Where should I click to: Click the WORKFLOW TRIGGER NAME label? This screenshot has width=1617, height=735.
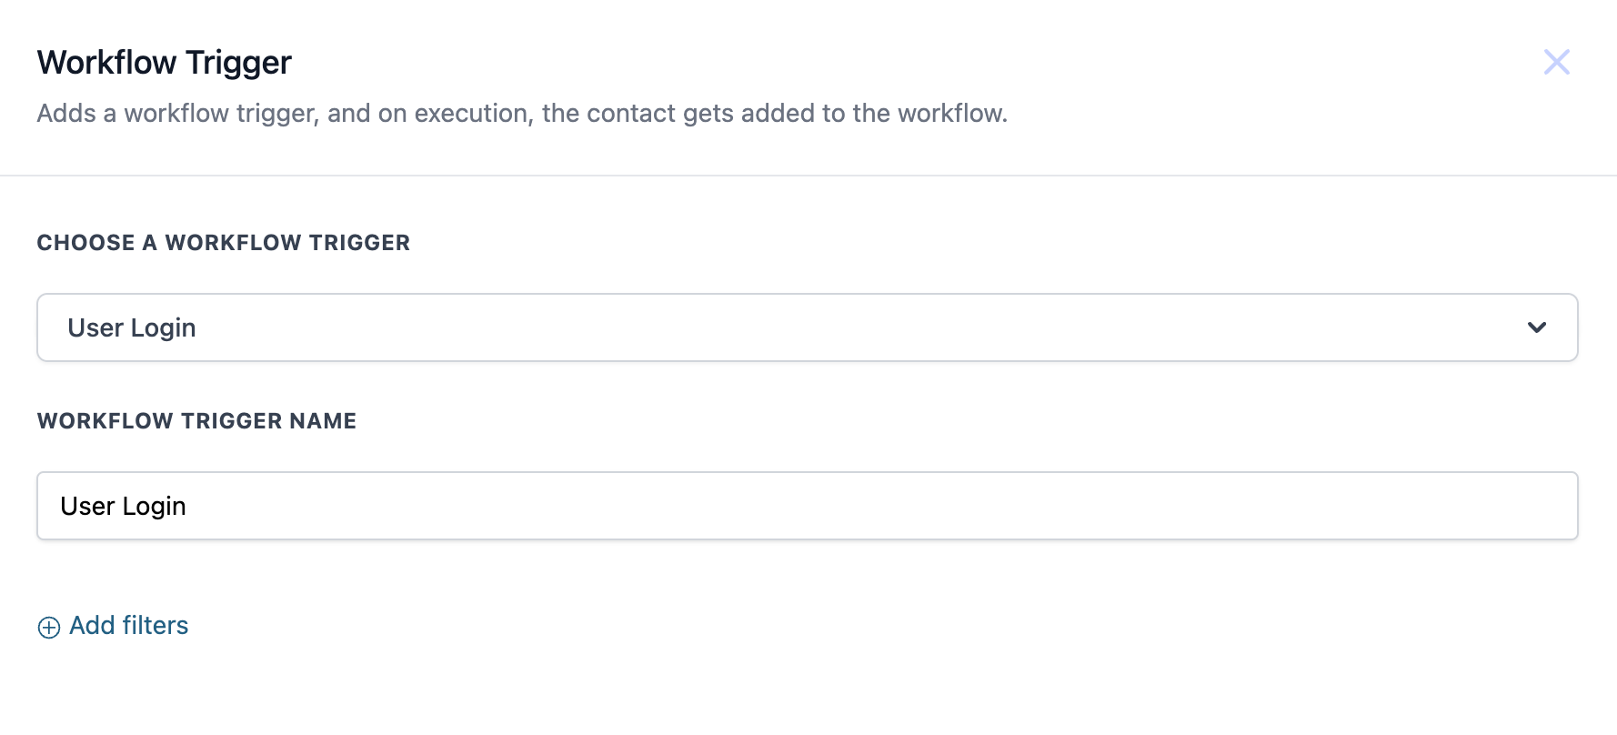click(196, 421)
